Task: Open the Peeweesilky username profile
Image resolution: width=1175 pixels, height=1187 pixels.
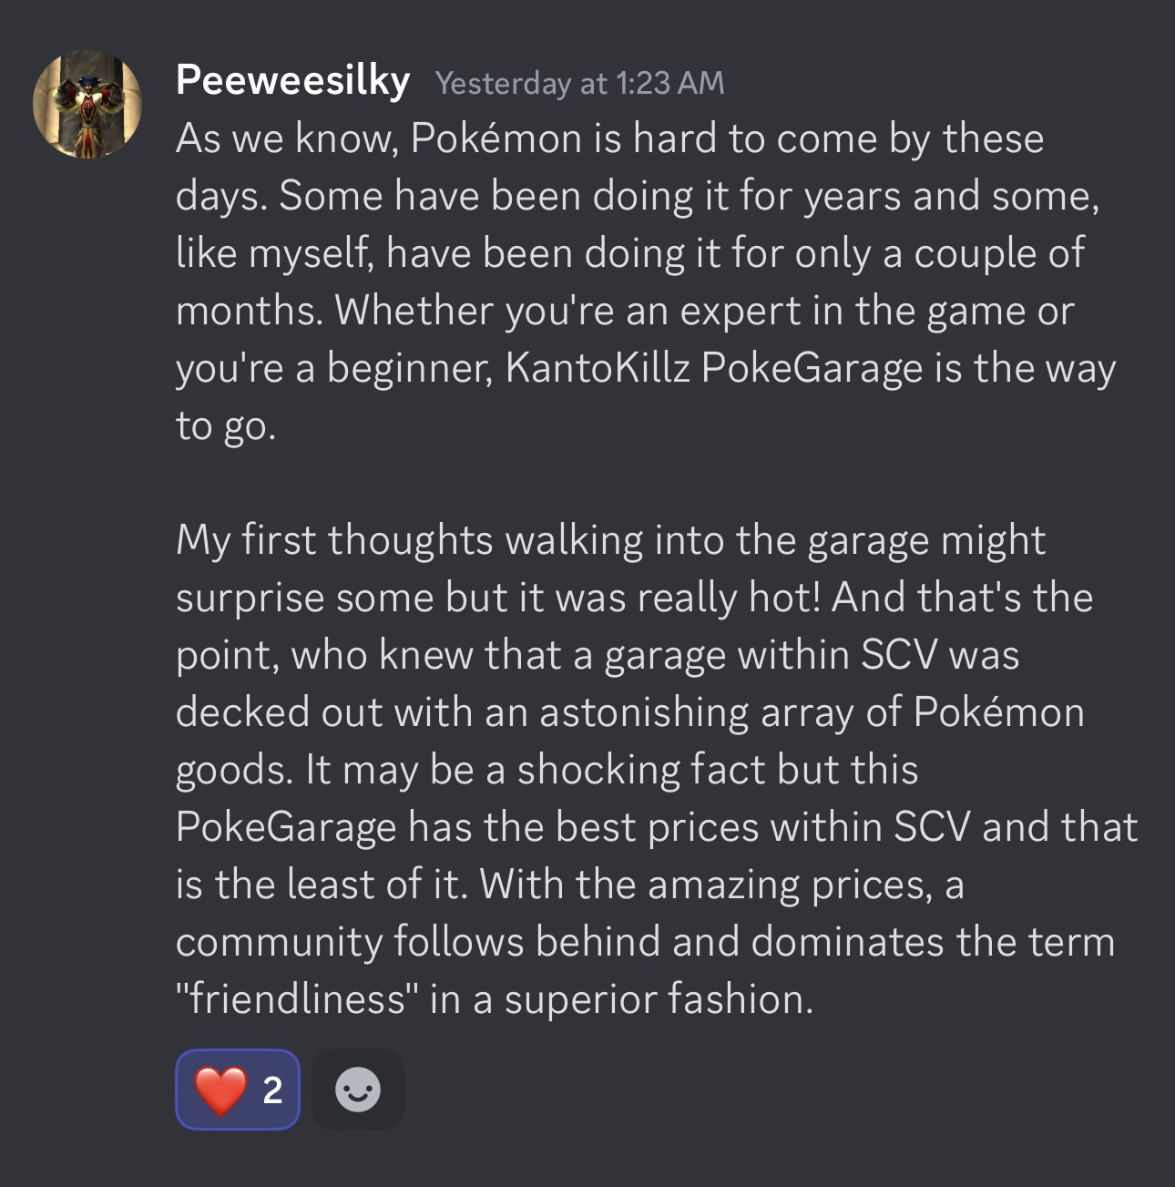Action: tap(292, 80)
